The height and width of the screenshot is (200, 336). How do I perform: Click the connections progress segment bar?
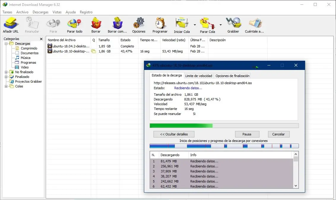click(x=224, y=146)
